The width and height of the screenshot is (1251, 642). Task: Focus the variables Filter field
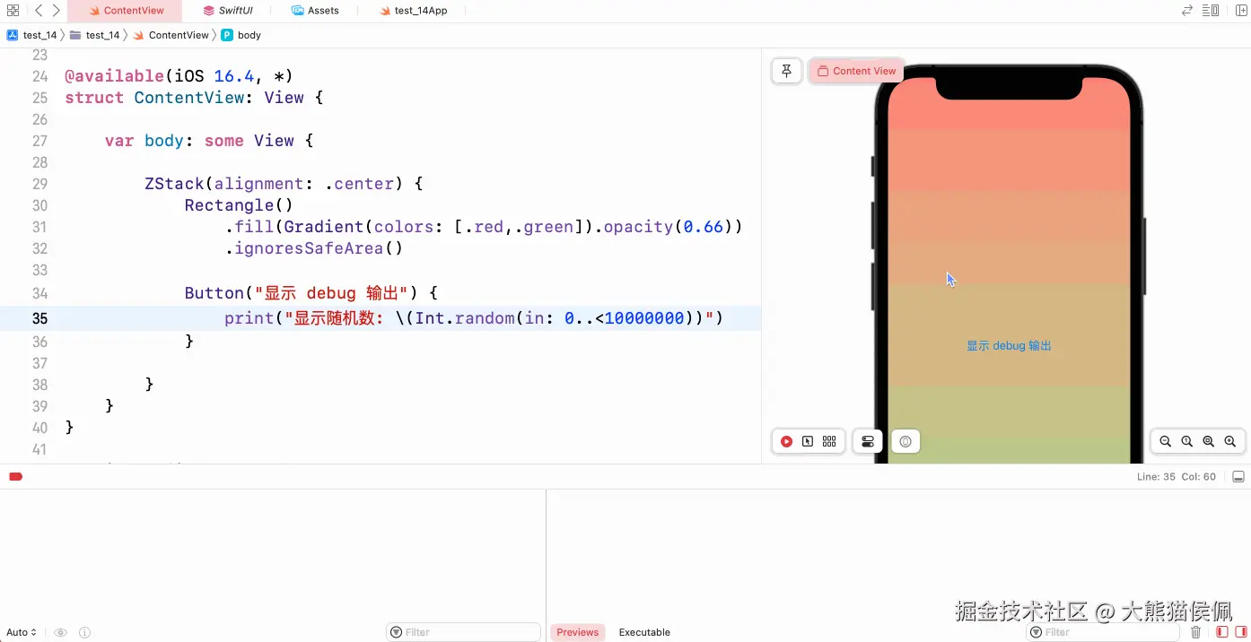click(x=463, y=632)
